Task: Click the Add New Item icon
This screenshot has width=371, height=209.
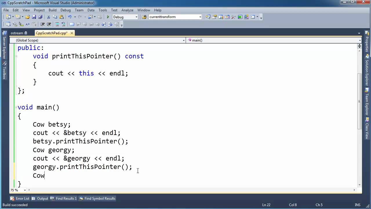Action: point(18,17)
